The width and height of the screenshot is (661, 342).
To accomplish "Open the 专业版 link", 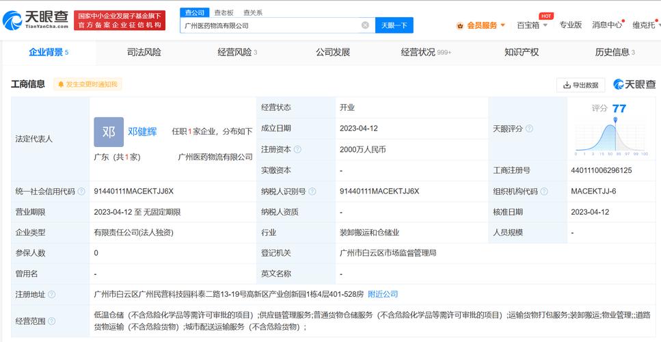I will coord(570,25).
